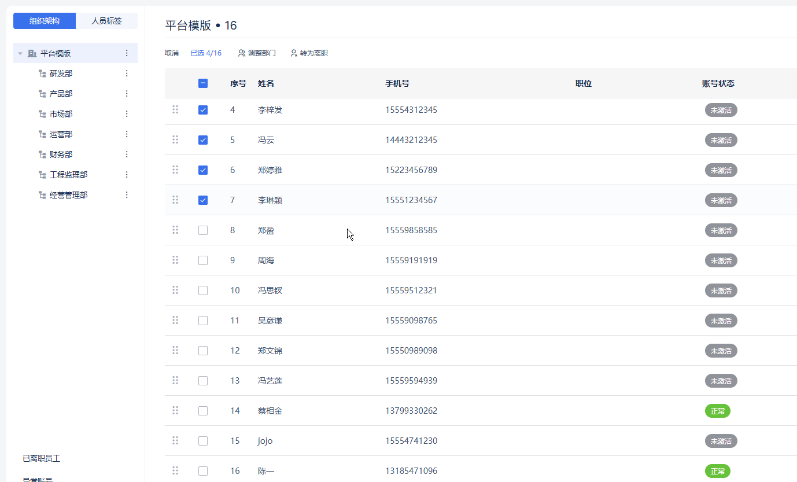This screenshot has height=482, width=797.
Task: Open the three-dot menu for 经营管理部
Action: pyautogui.click(x=127, y=195)
